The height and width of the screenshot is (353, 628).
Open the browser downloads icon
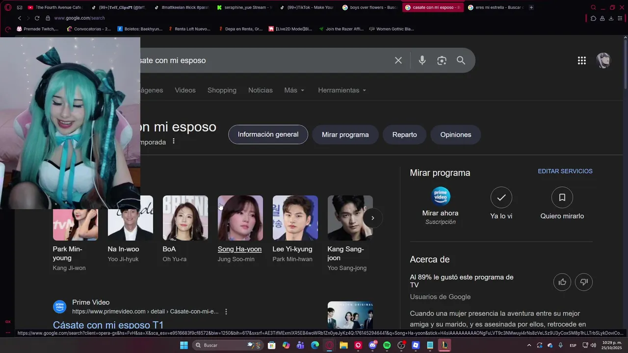coord(611,18)
